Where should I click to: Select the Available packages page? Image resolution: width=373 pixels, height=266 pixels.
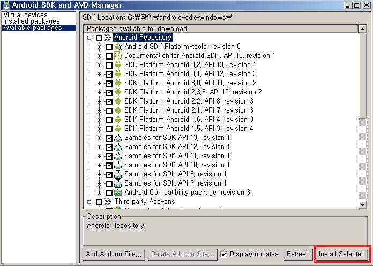coord(39,28)
